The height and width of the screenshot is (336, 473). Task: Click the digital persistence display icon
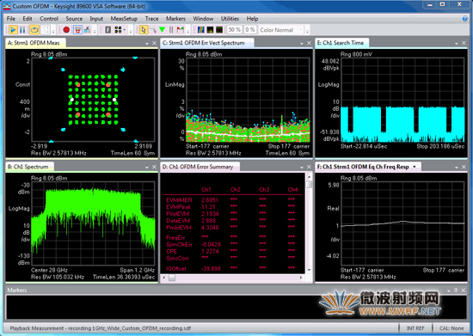pos(219,30)
